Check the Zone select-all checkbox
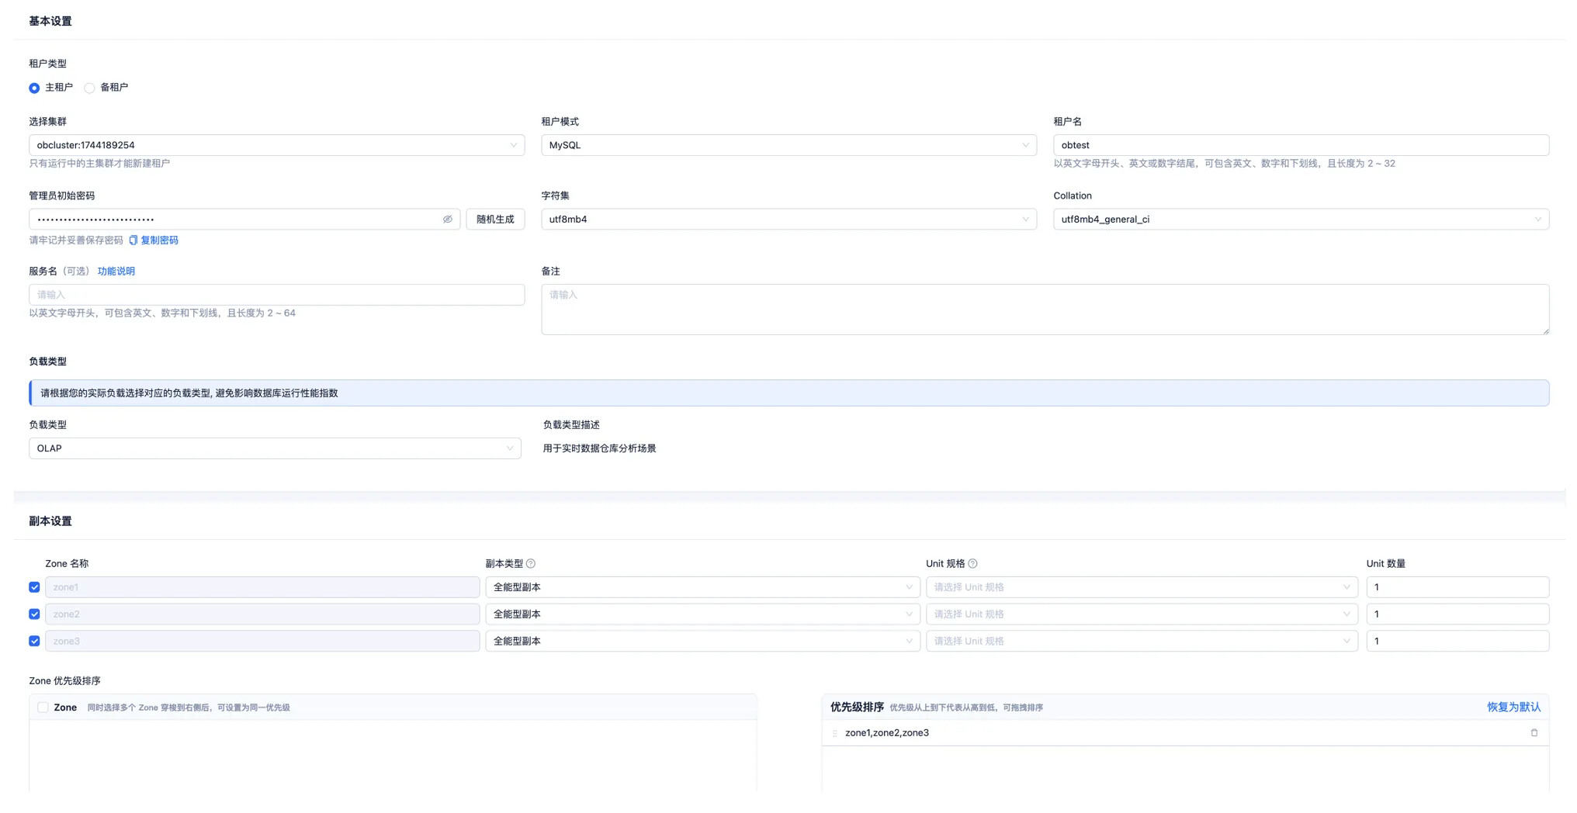Image resolution: width=1577 pixels, height=813 pixels. (43, 707)
